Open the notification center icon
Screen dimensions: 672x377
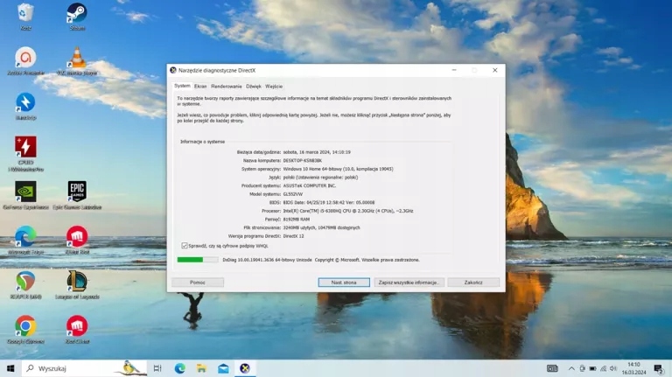tap(658, 368)
